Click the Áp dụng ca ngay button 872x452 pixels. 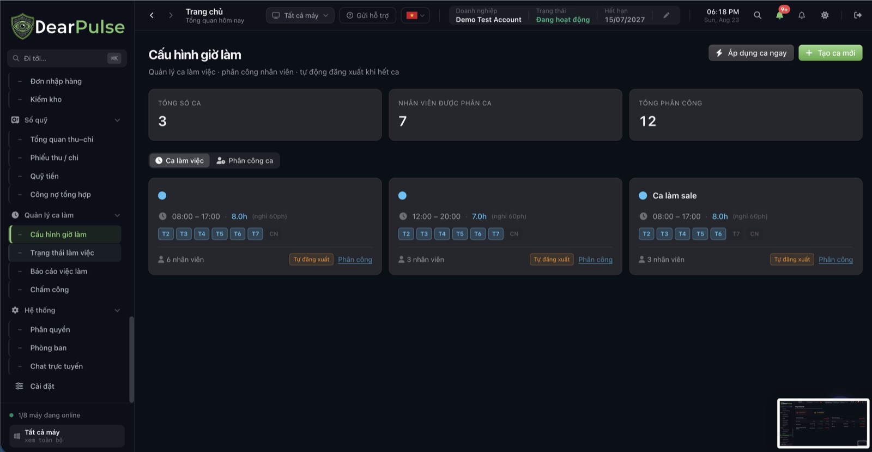coord(752,53)
